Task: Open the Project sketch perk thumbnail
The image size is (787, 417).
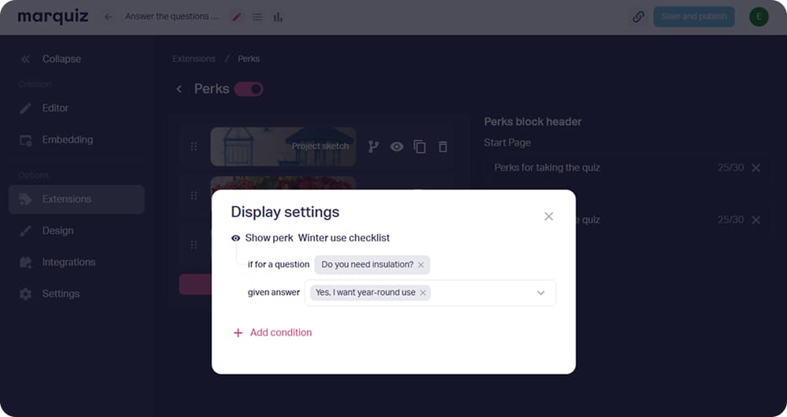Action: 283,146
